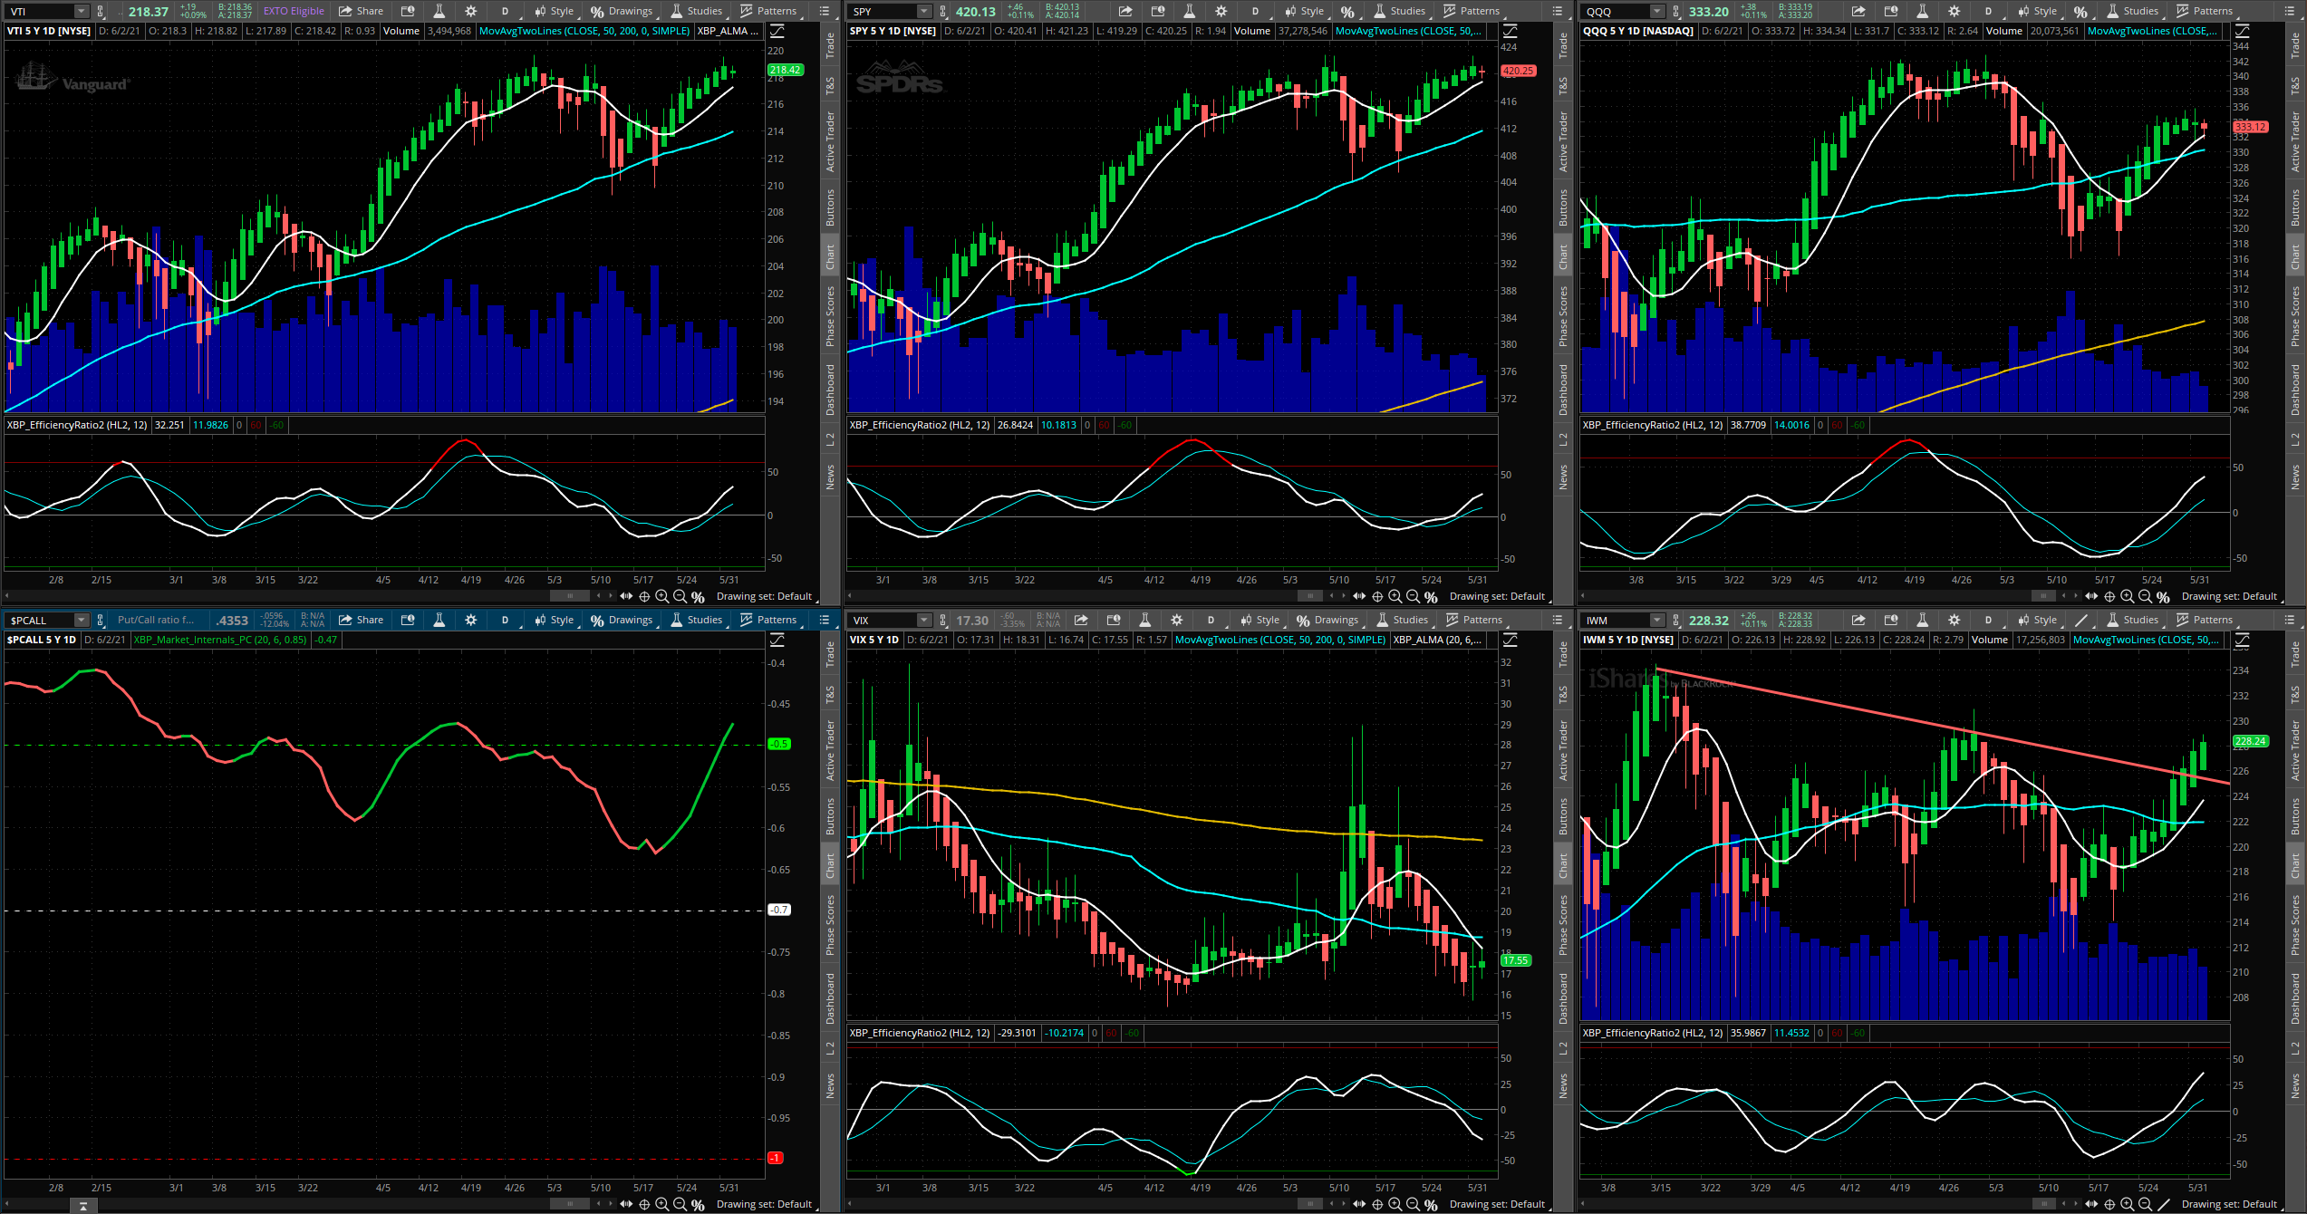The image size is (2307, 1214).
Task: Click flask Edit Studies icon in SPY toolbar
Action: [1190, 11]
